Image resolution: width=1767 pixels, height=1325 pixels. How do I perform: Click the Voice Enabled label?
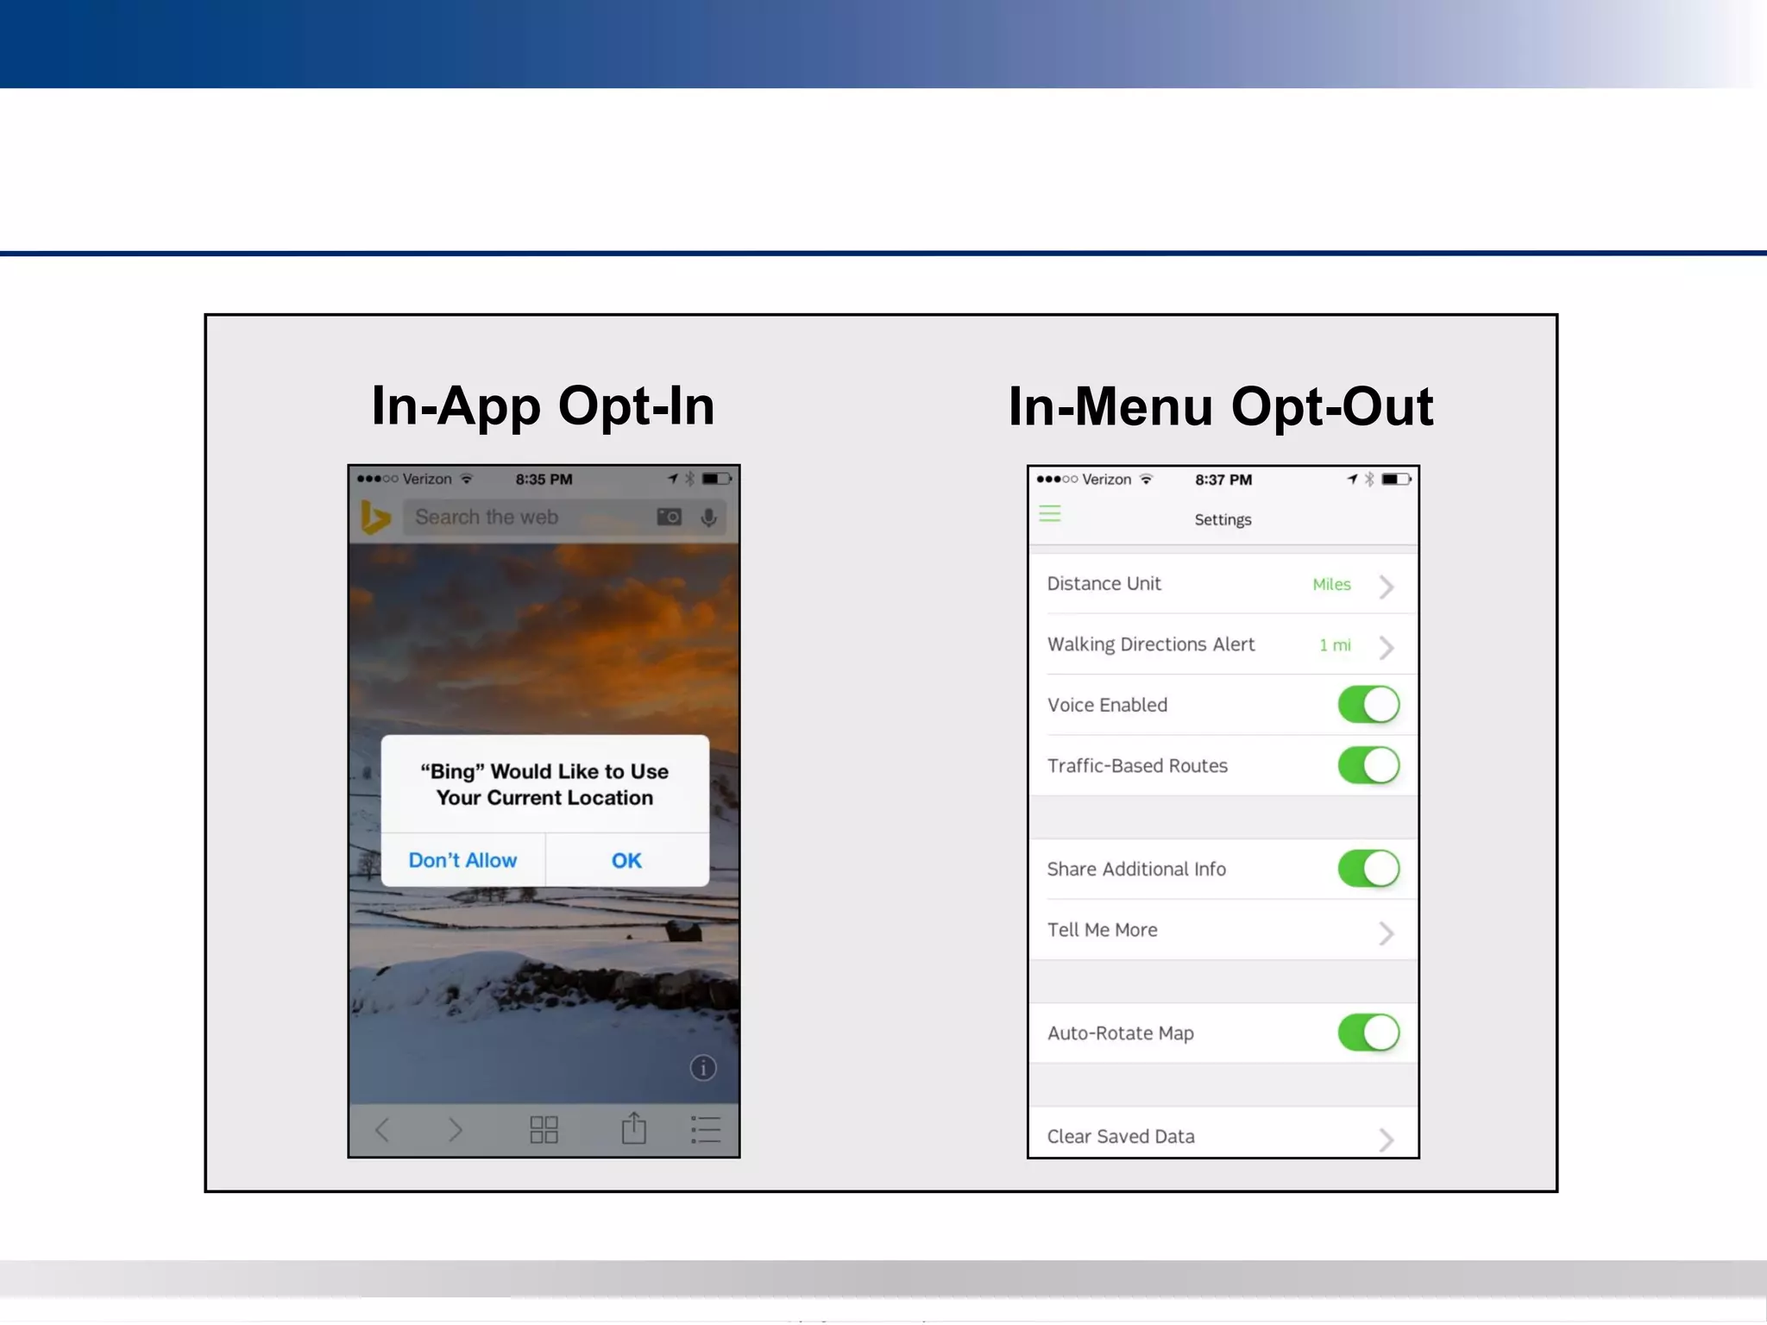(x=1107, y=705)
